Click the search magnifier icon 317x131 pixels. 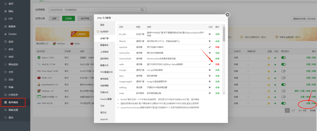pos(142,10)
